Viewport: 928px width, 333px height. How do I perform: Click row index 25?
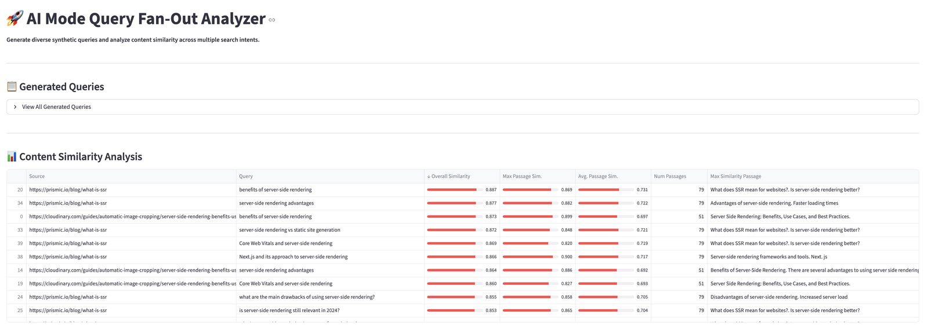[20, 310]
